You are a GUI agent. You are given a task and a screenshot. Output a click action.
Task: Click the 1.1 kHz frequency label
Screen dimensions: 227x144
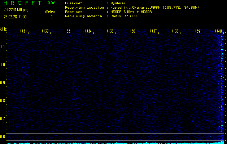point(3,47)
